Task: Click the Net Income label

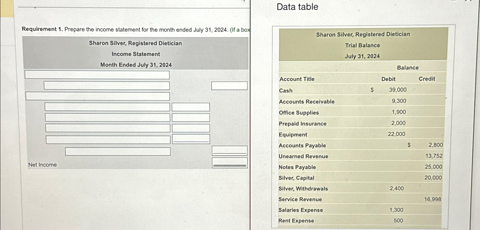Action: pos(42,165)
